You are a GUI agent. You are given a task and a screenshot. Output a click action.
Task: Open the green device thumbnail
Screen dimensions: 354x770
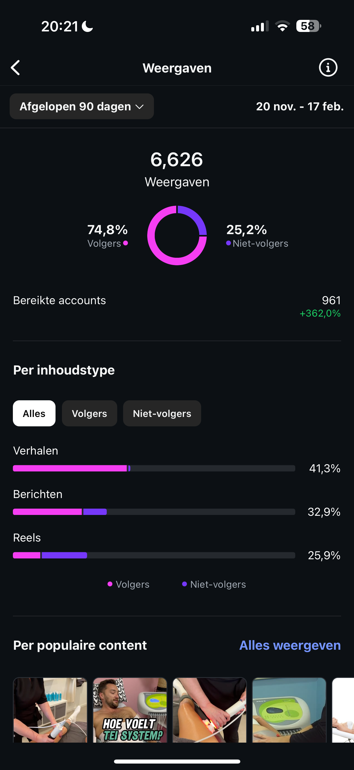(289, 710)
